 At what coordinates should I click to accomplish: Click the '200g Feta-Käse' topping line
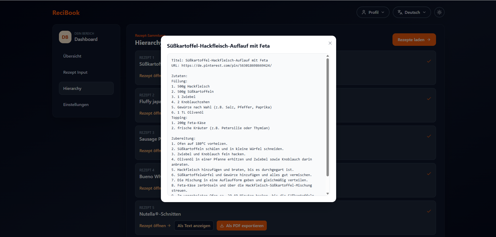point(188,123)
